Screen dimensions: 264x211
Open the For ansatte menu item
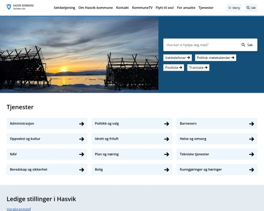coord(186,8)
